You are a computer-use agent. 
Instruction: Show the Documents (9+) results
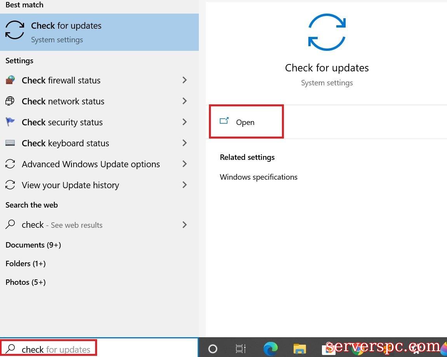point(33,245)
